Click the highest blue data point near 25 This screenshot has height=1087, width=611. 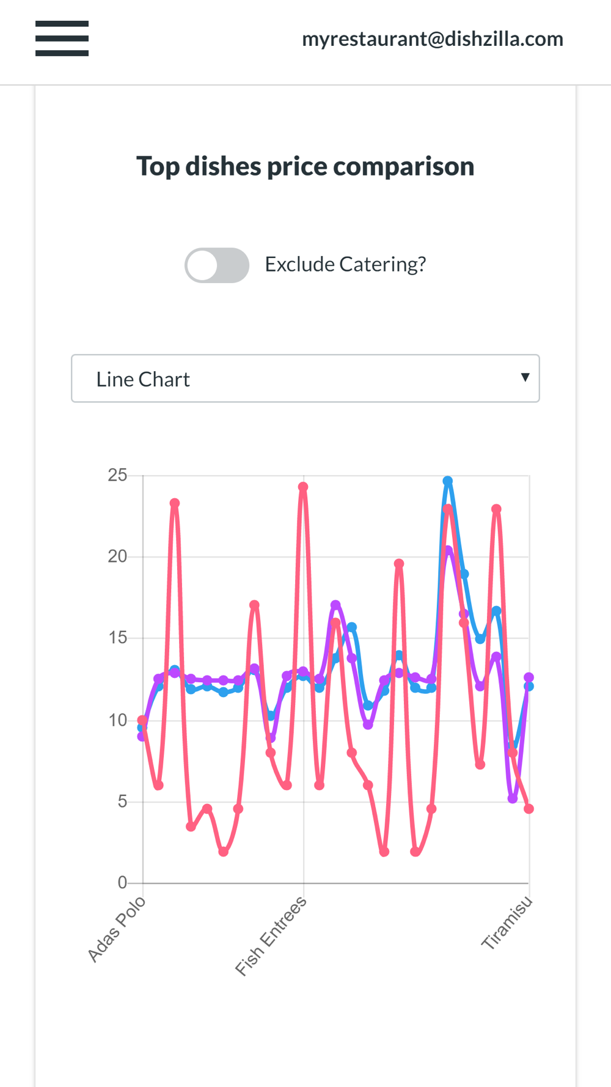pyautogui.click(x=448, y=481)
